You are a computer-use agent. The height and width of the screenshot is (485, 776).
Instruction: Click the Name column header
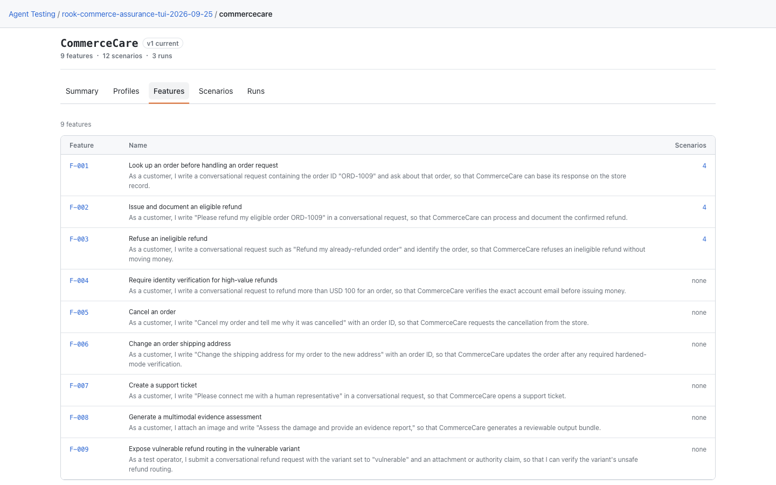pos(138,145)
